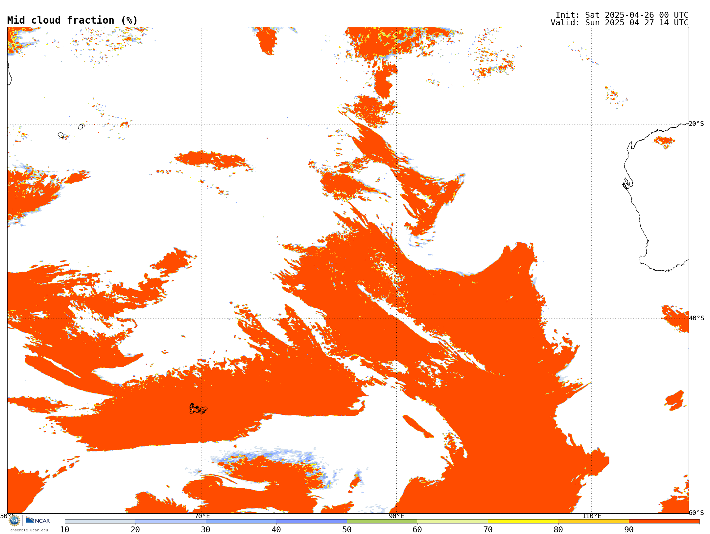The width and height of the screenshot is (710, 534).
Task: Click the 10–20% pale gray colorbar segment
Action: point(100,522)
